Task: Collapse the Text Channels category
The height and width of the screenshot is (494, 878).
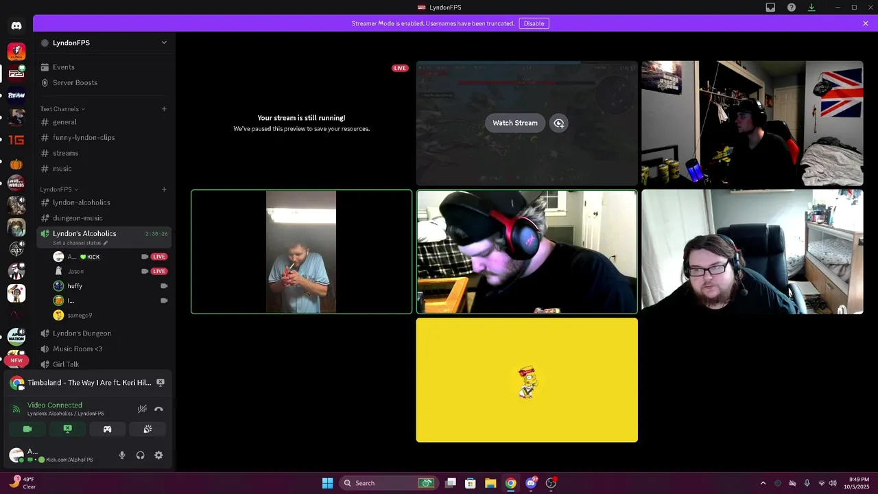Action: click(x=62, y=109)
